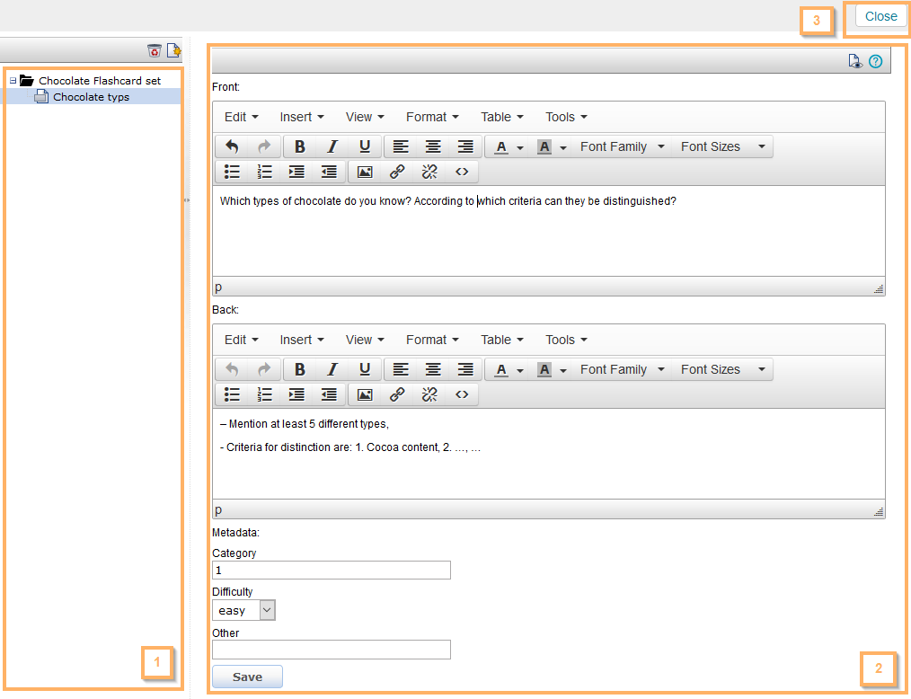Open the Format menu in Front editor

[x=431, y=117]
